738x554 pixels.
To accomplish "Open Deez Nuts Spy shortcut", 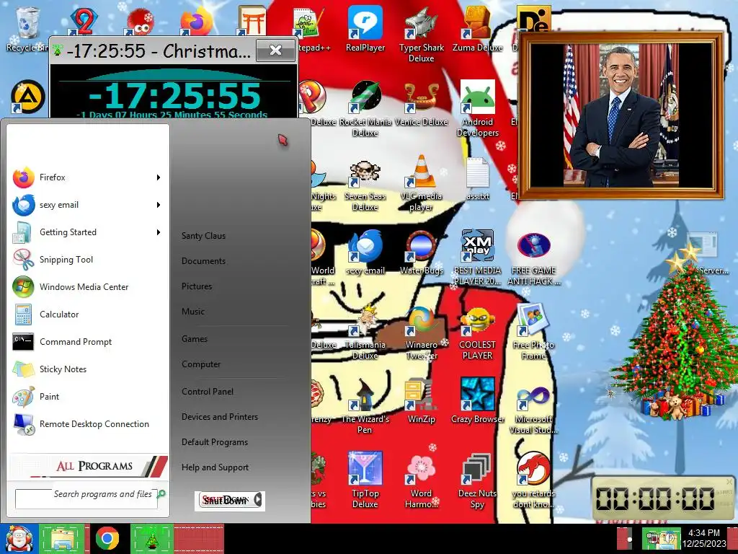I will pos(477,480).
